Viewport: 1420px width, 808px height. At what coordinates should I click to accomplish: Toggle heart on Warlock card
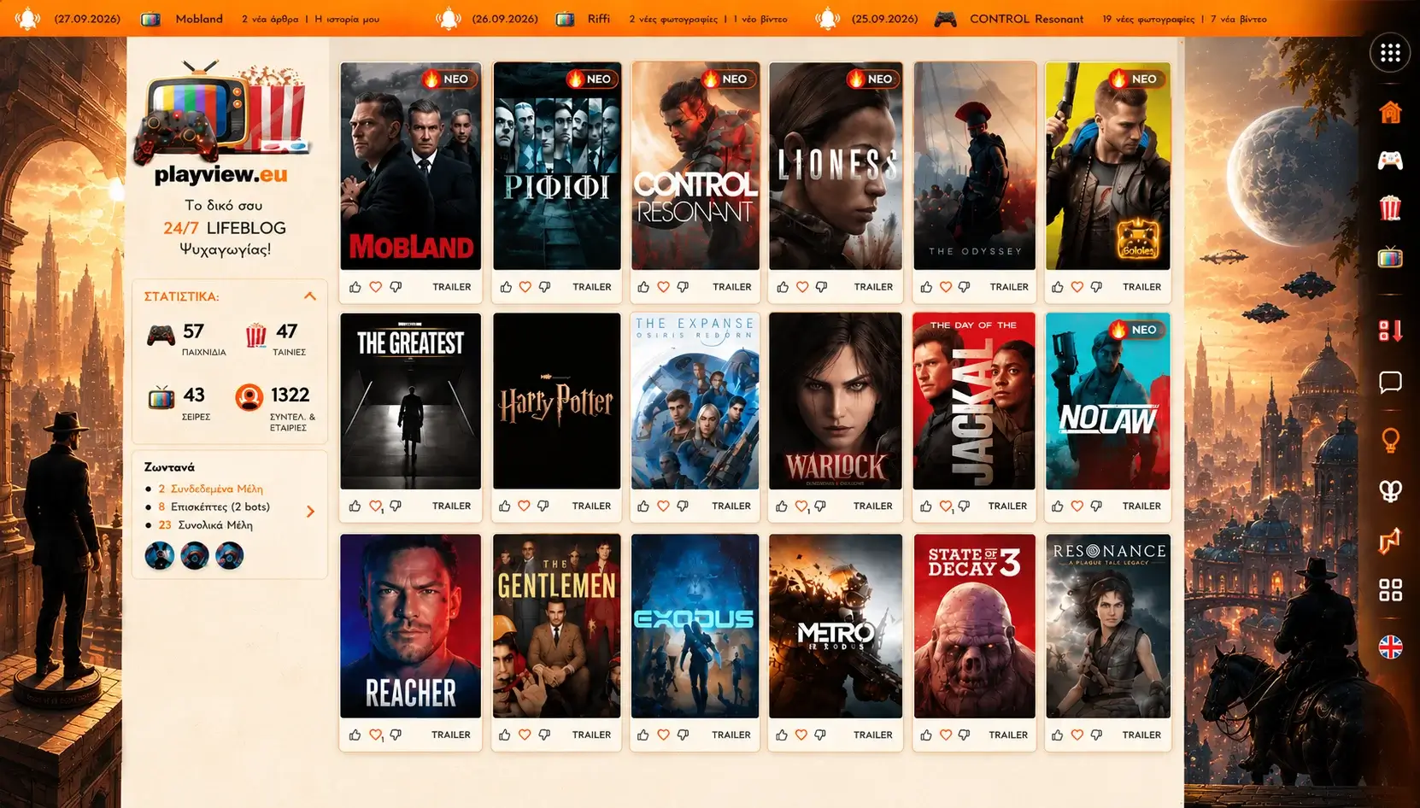click(x=801, y=506)
